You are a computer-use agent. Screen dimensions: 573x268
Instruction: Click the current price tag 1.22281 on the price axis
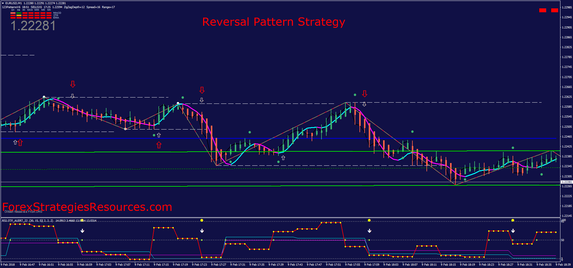tap(567, 182)
